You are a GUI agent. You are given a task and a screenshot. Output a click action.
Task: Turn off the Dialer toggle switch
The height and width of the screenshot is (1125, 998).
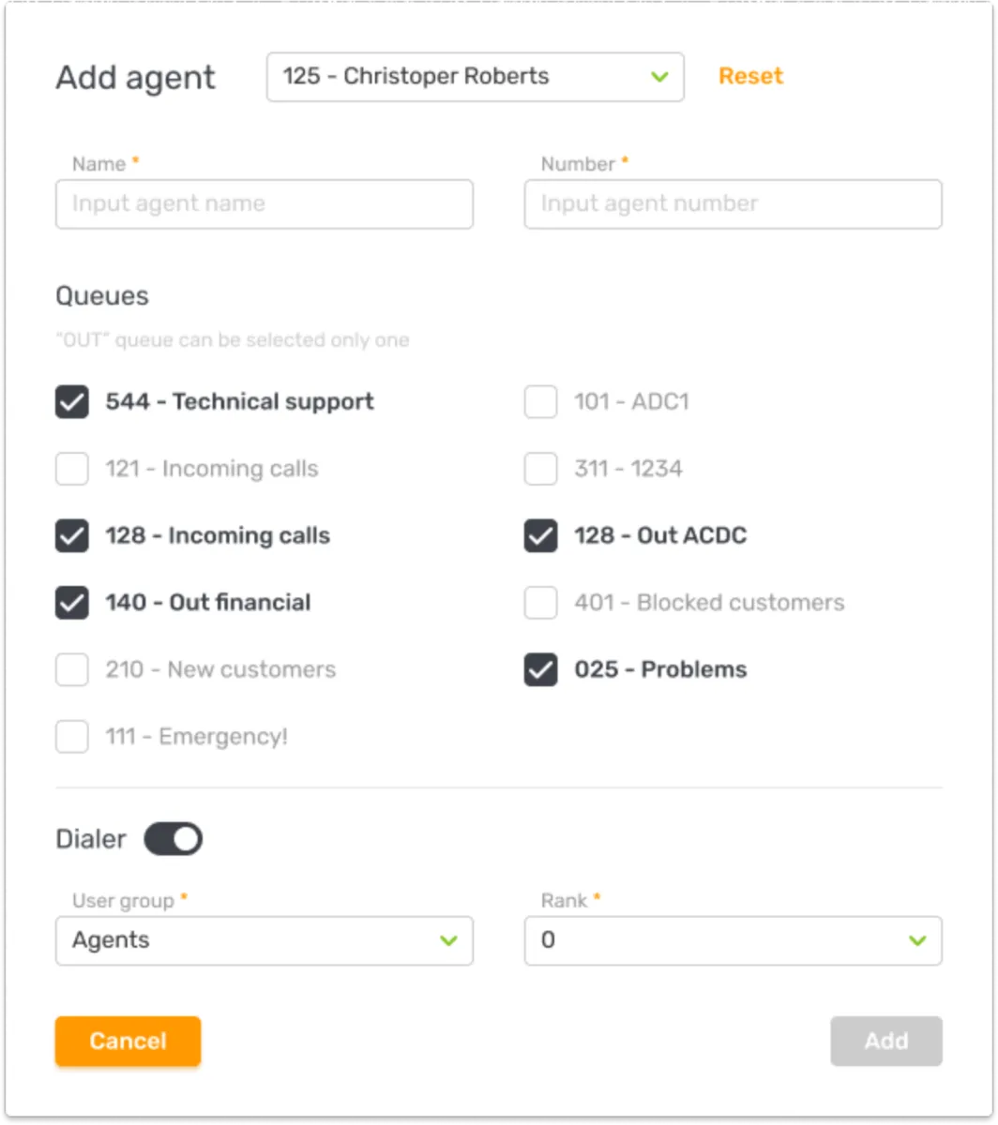(x=174, y=839)
